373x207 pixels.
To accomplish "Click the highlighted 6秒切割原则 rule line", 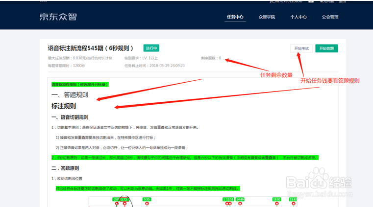I will [185, 158].
